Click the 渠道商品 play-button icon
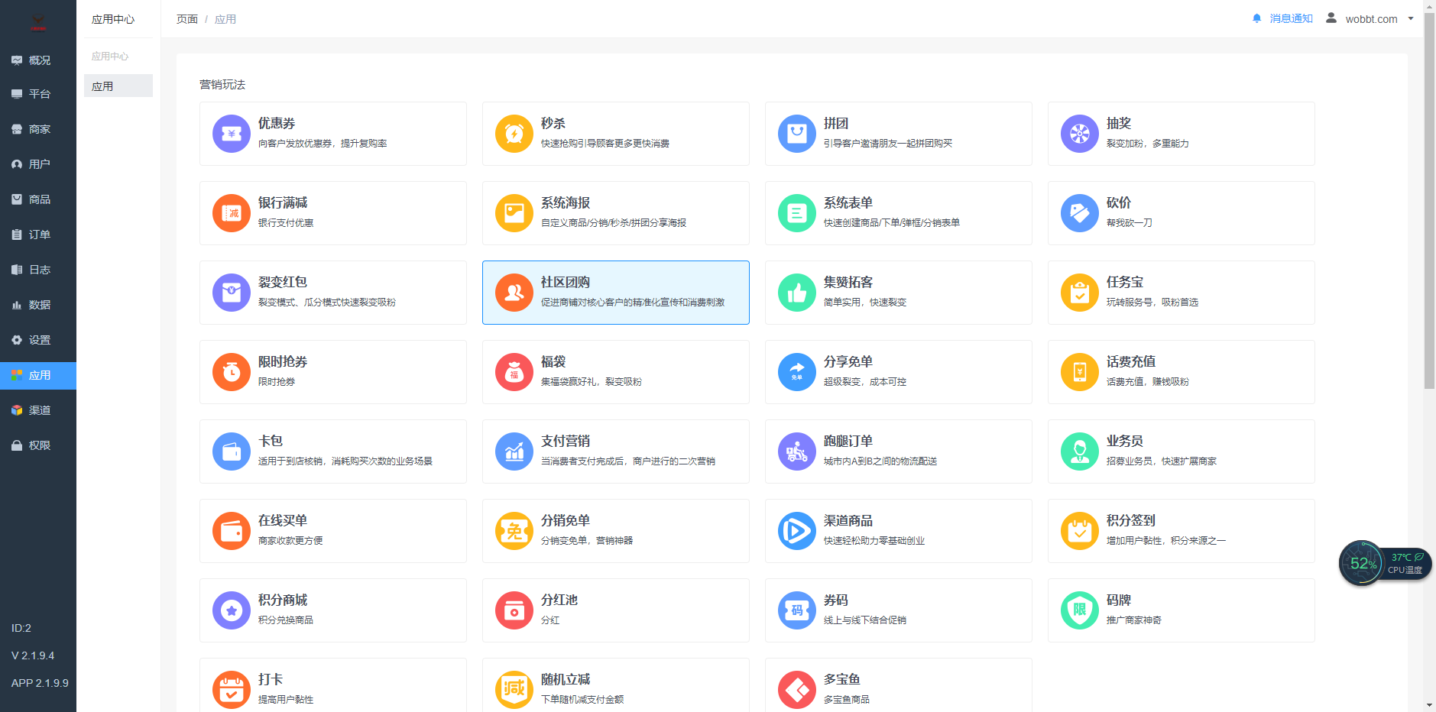This screenshot has height=712, width=1436. 796,531
